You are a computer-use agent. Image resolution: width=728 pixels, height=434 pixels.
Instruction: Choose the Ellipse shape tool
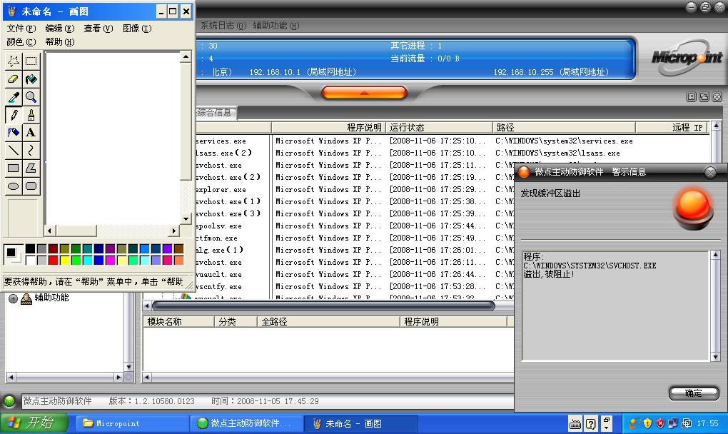click(14, 186)
